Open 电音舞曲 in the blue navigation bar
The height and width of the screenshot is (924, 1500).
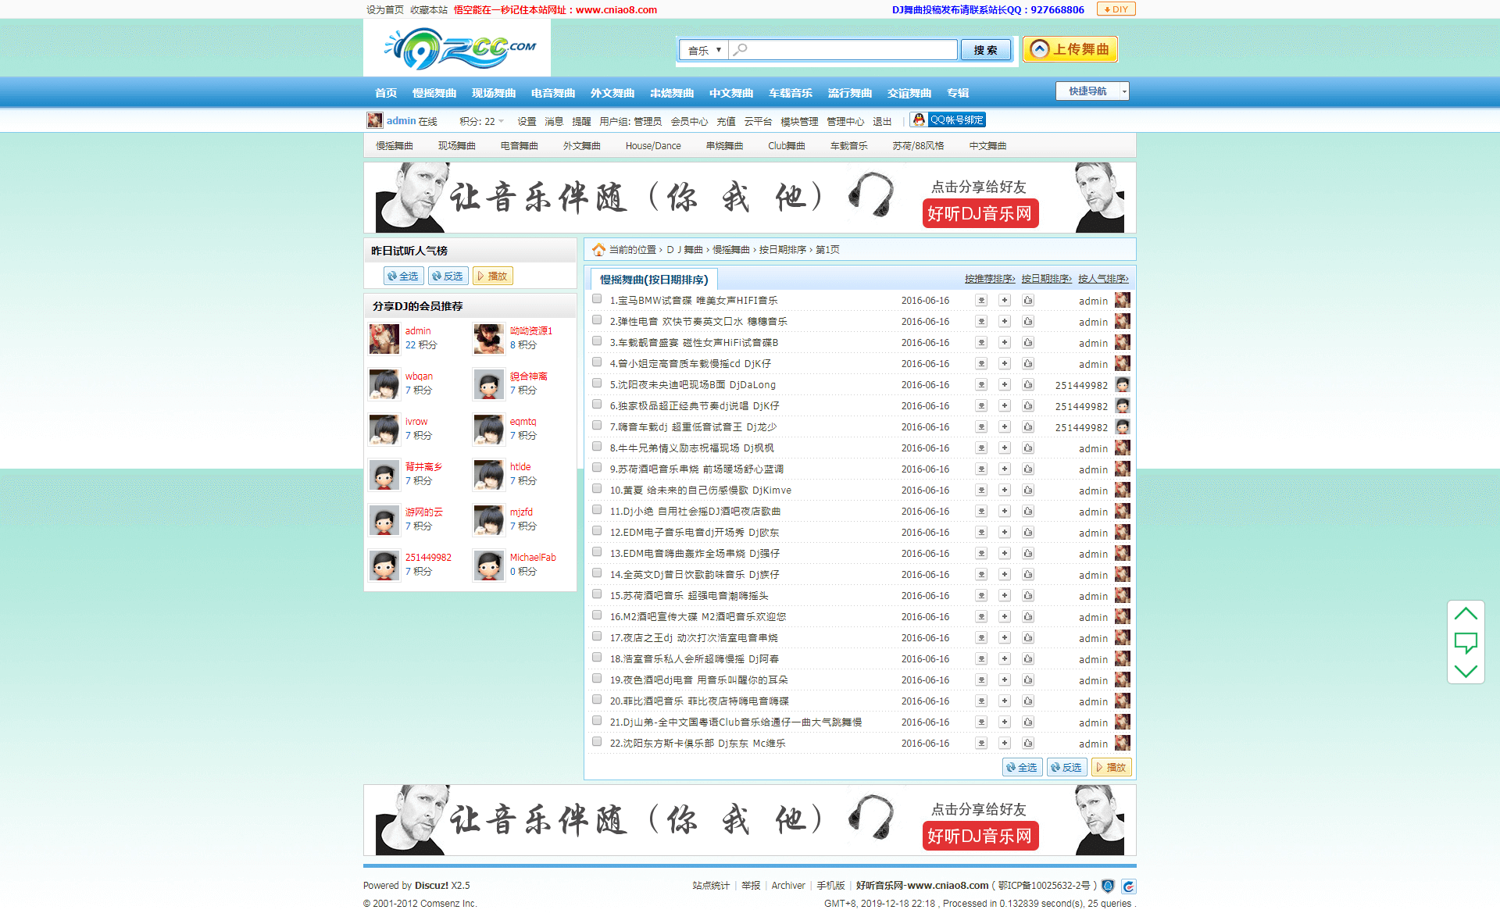552,94
